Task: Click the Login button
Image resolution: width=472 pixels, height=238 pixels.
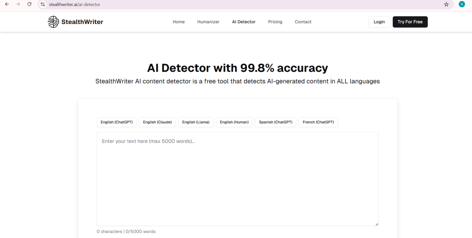Action: 379,22
